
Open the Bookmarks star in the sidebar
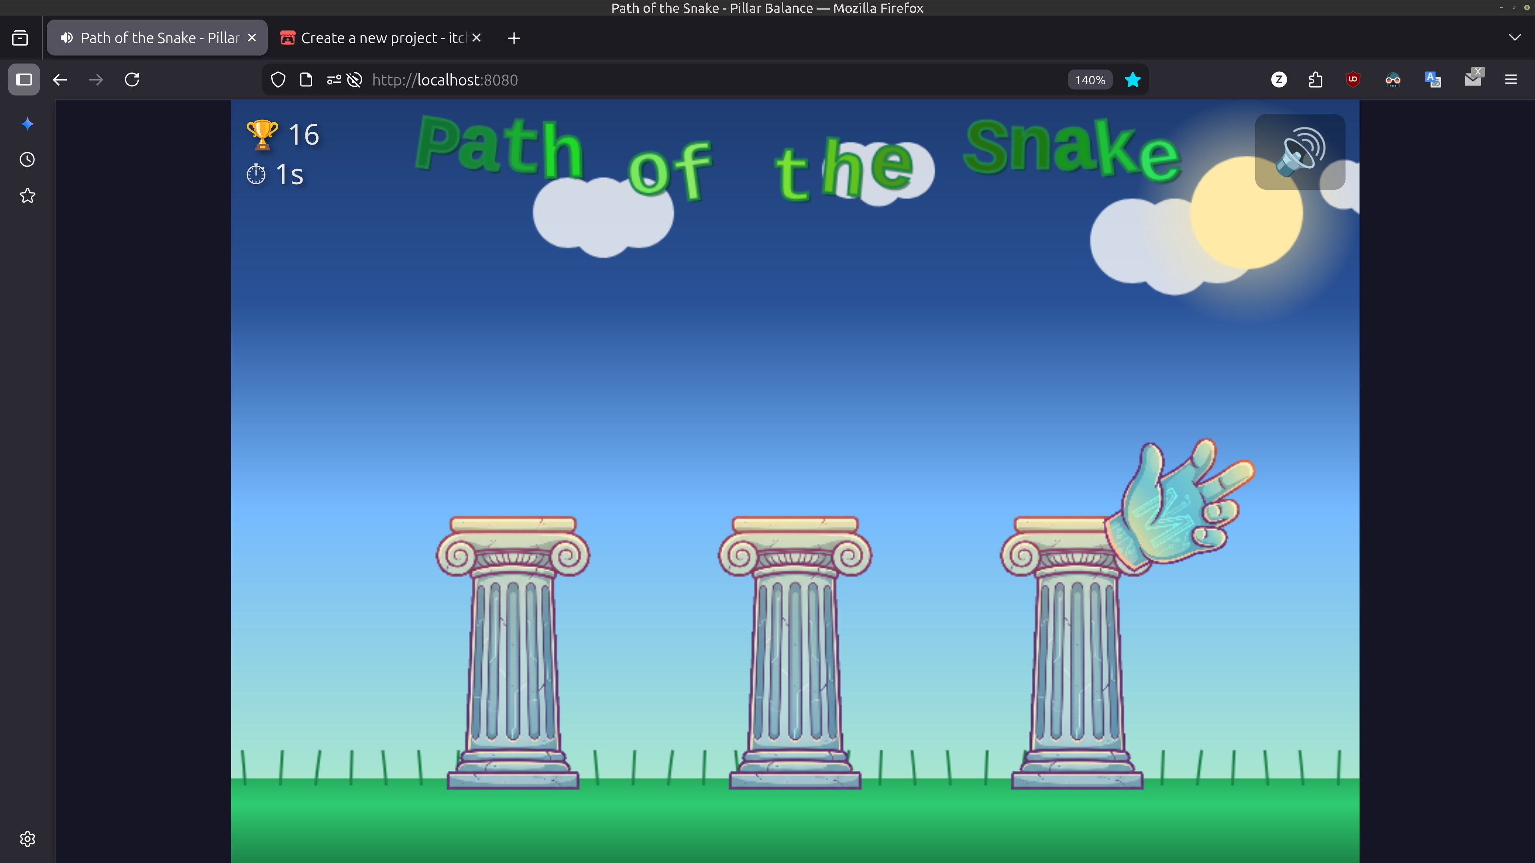click(28, 196)
